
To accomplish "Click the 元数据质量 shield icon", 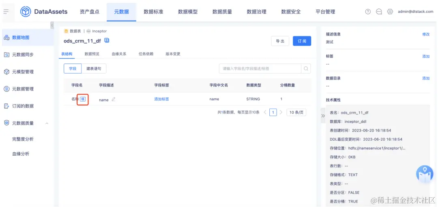I will [x=7, y=123].
